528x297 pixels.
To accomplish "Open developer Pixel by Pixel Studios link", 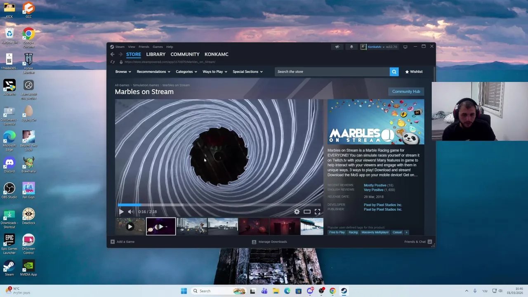I will point(383,205).
